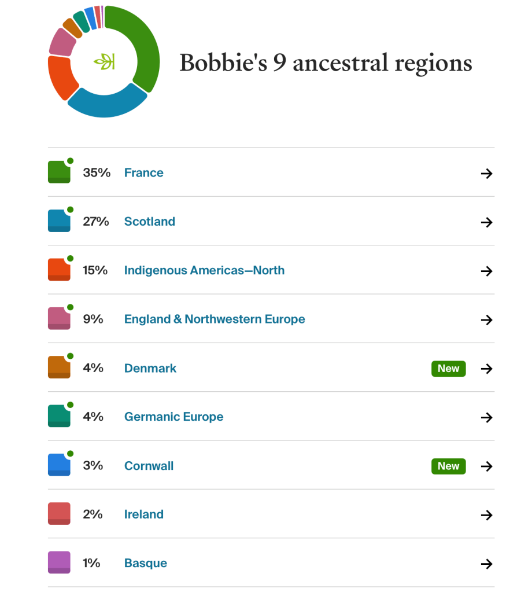Image resolution: width=521 pixels, height=592 pixels.
Task: Click the red Ireland region swatch icon
Action: (x=59, y=514)
